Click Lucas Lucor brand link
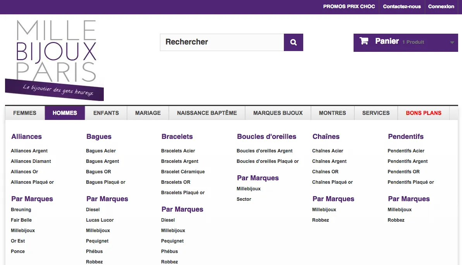This screenshot has width=462, height=265. [100, 220]
